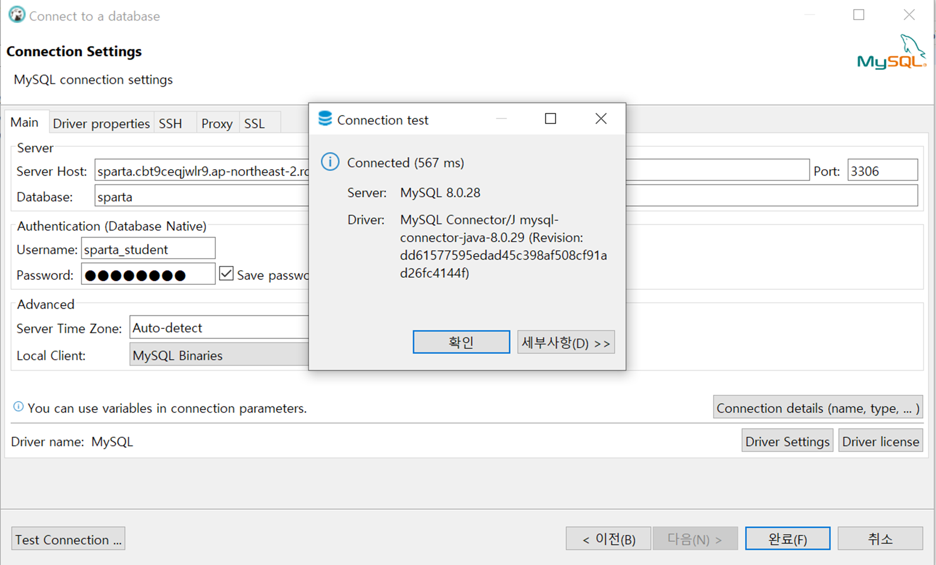Screen dimensions: 936x565
Task: Click the MySQL dolphin logo
Action: pyautogui.click(x=891, y=52)
